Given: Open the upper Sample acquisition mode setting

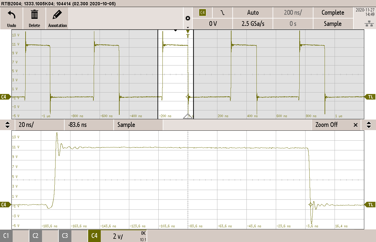Looking at the screenshot, I should point(333,24).
